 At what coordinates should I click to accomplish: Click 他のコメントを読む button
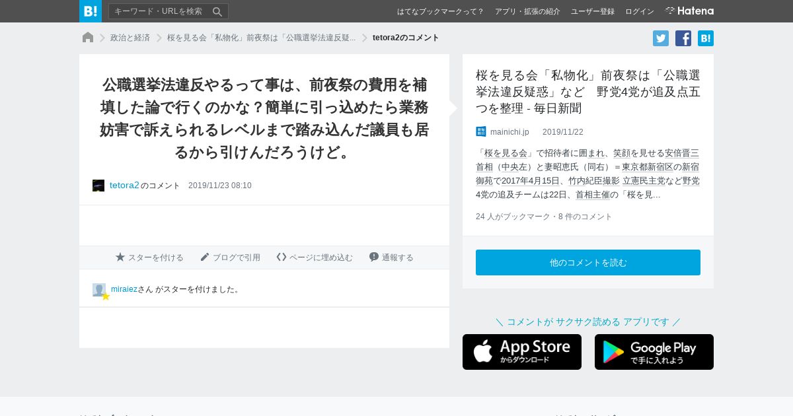[x=588, y=262]
